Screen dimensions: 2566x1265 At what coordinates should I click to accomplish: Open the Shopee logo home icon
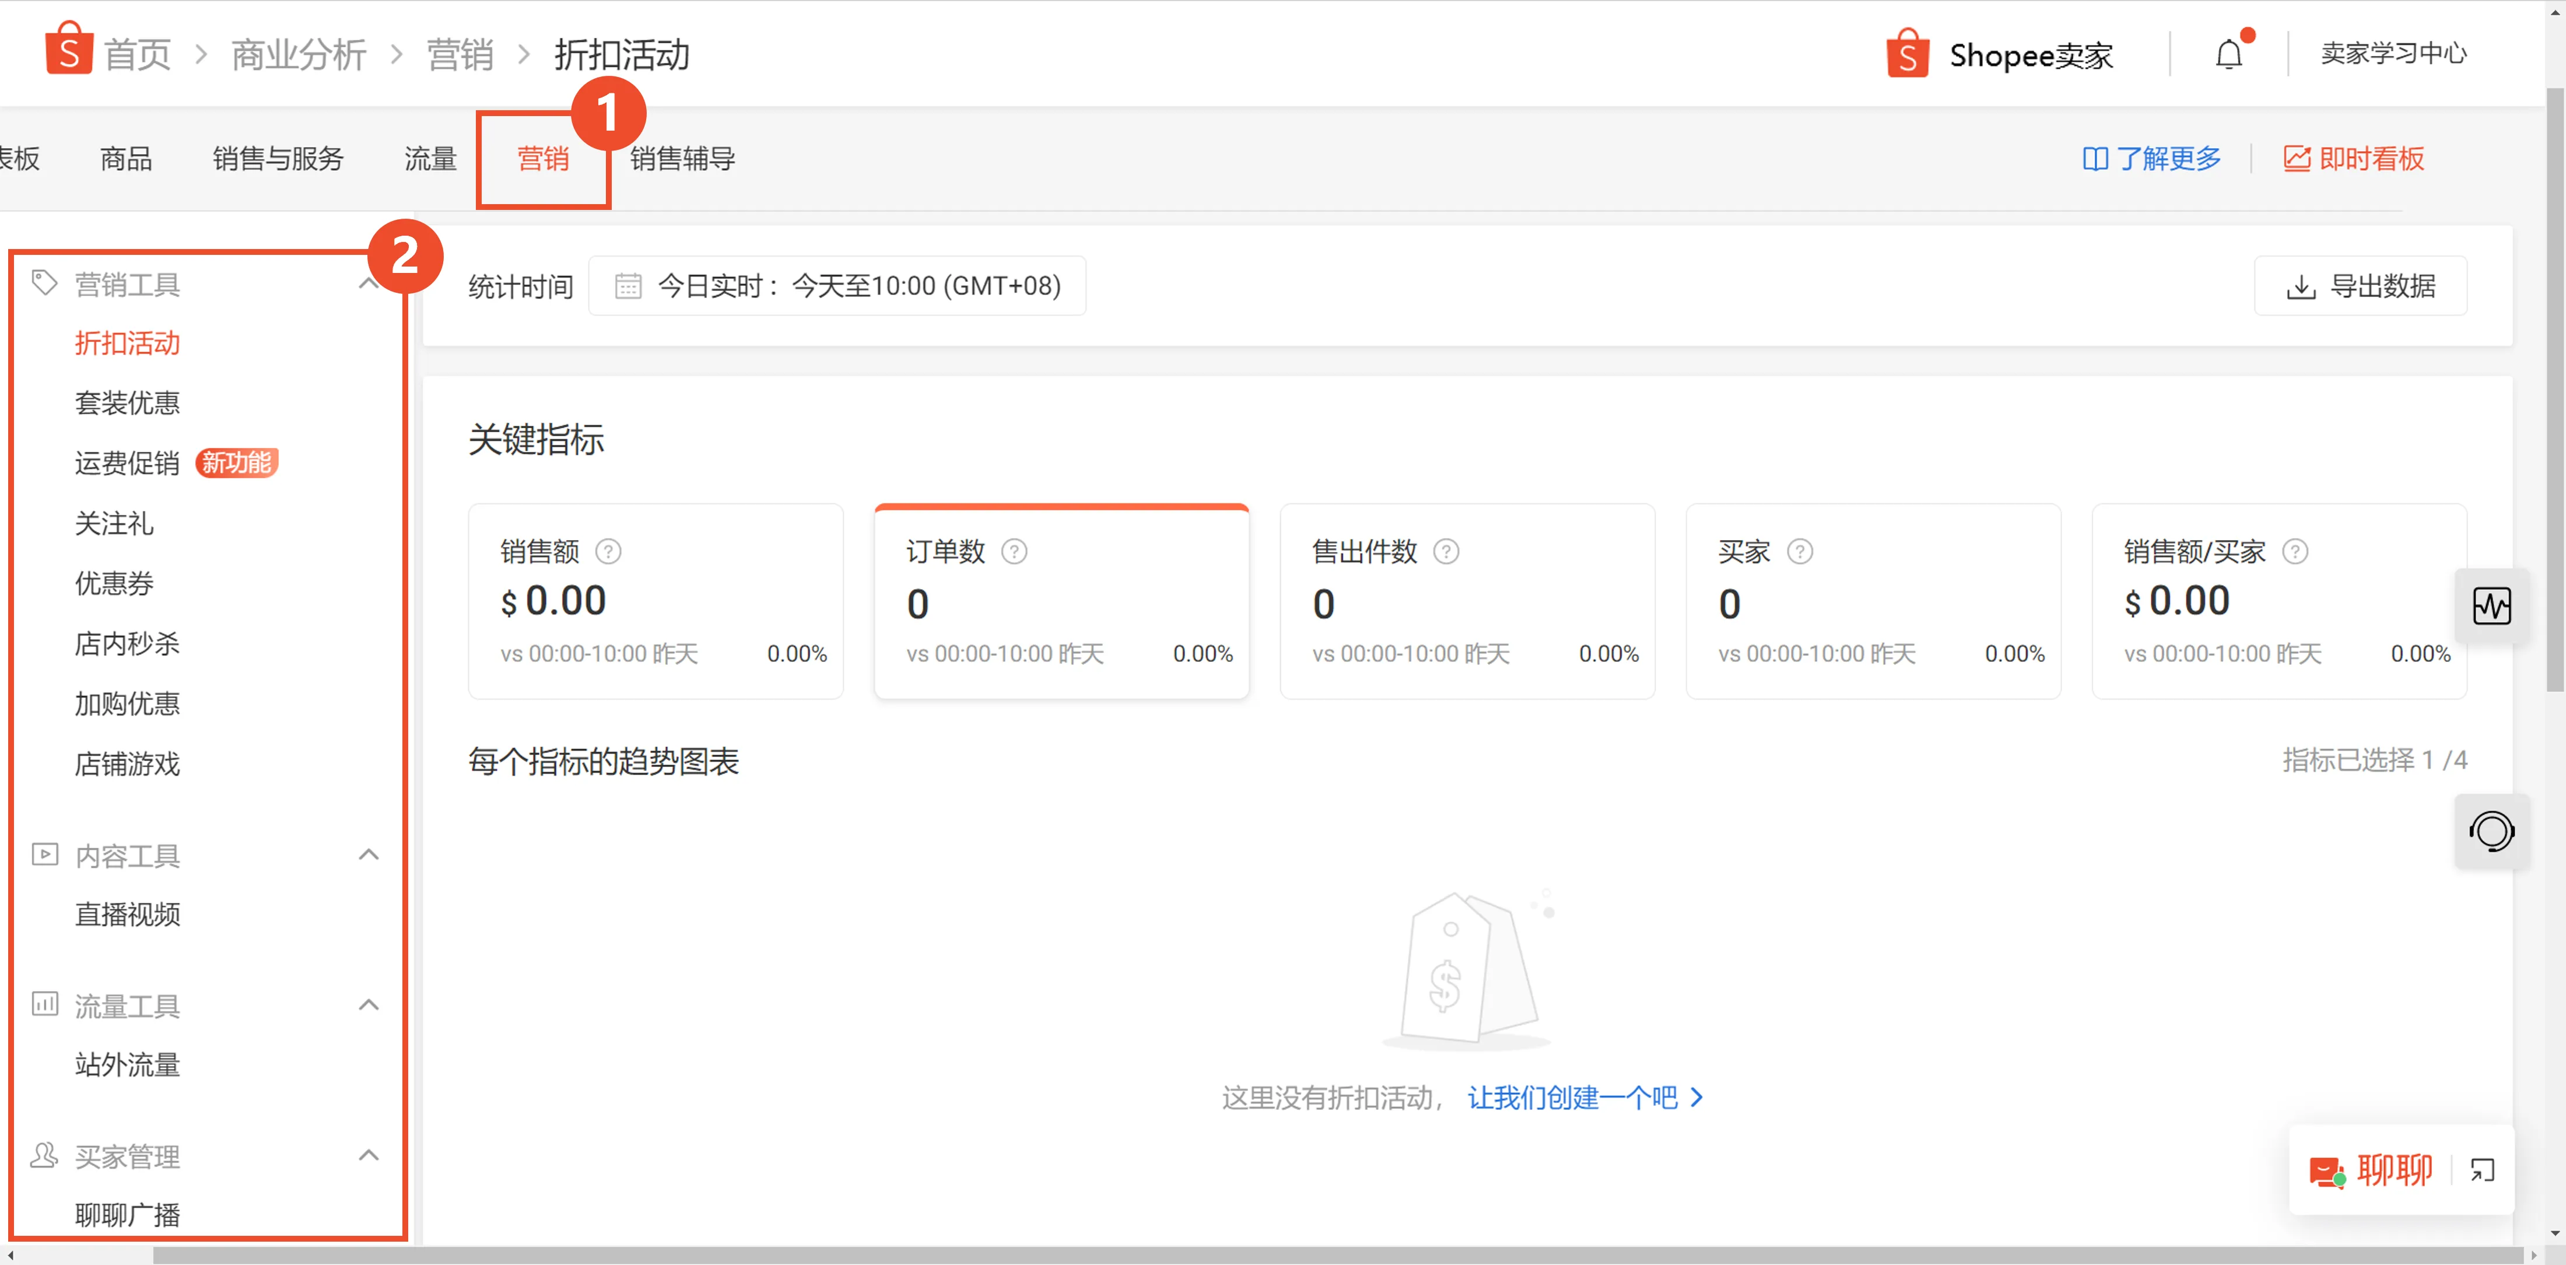point(68,52)
